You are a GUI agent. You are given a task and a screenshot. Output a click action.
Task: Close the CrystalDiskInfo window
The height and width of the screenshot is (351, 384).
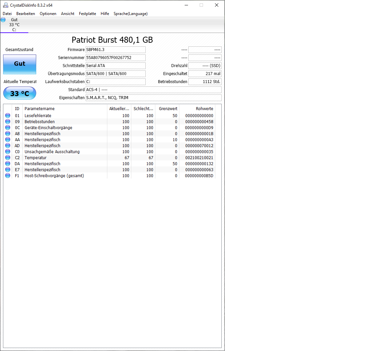tap(216, 5)
